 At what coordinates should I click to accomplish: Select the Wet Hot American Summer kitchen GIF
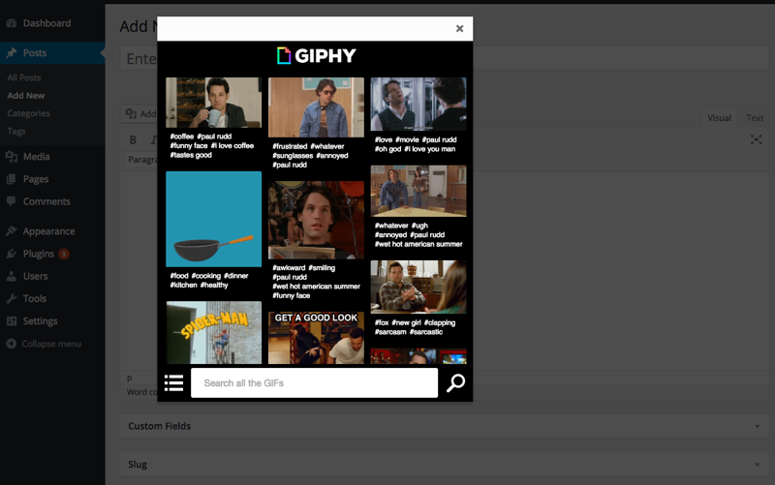point(418,191)
